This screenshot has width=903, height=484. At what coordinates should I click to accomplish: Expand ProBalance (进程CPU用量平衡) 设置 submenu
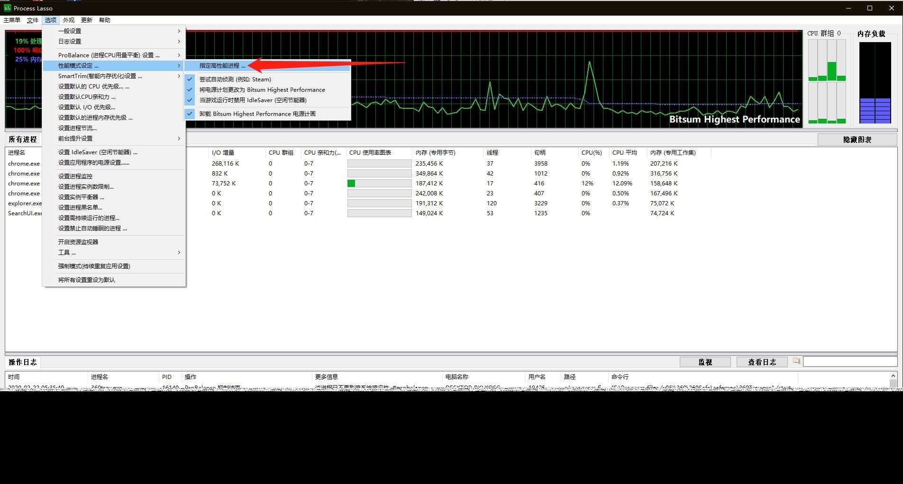(x=114, y=55)
